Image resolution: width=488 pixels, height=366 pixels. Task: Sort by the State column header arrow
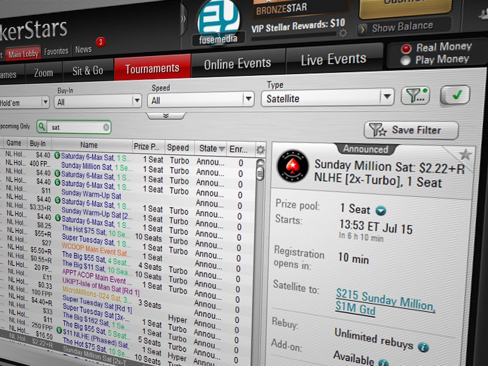[222, 149]
